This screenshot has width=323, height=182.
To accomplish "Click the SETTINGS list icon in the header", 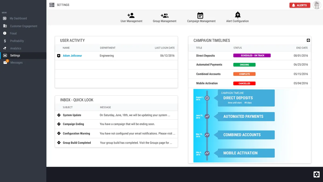I will 51,5.
